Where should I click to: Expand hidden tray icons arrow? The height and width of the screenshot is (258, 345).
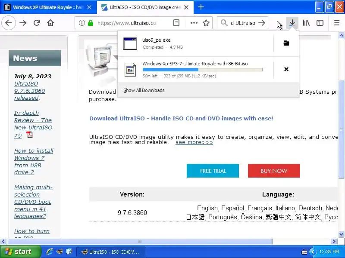click(312, 252)
